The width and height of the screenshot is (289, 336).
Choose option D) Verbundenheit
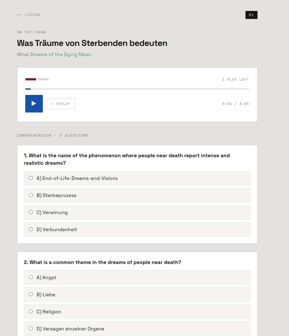coord(137,230)
